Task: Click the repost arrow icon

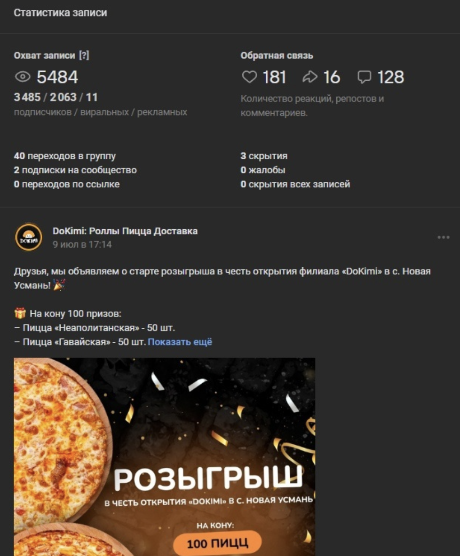Action: (310, 77)
